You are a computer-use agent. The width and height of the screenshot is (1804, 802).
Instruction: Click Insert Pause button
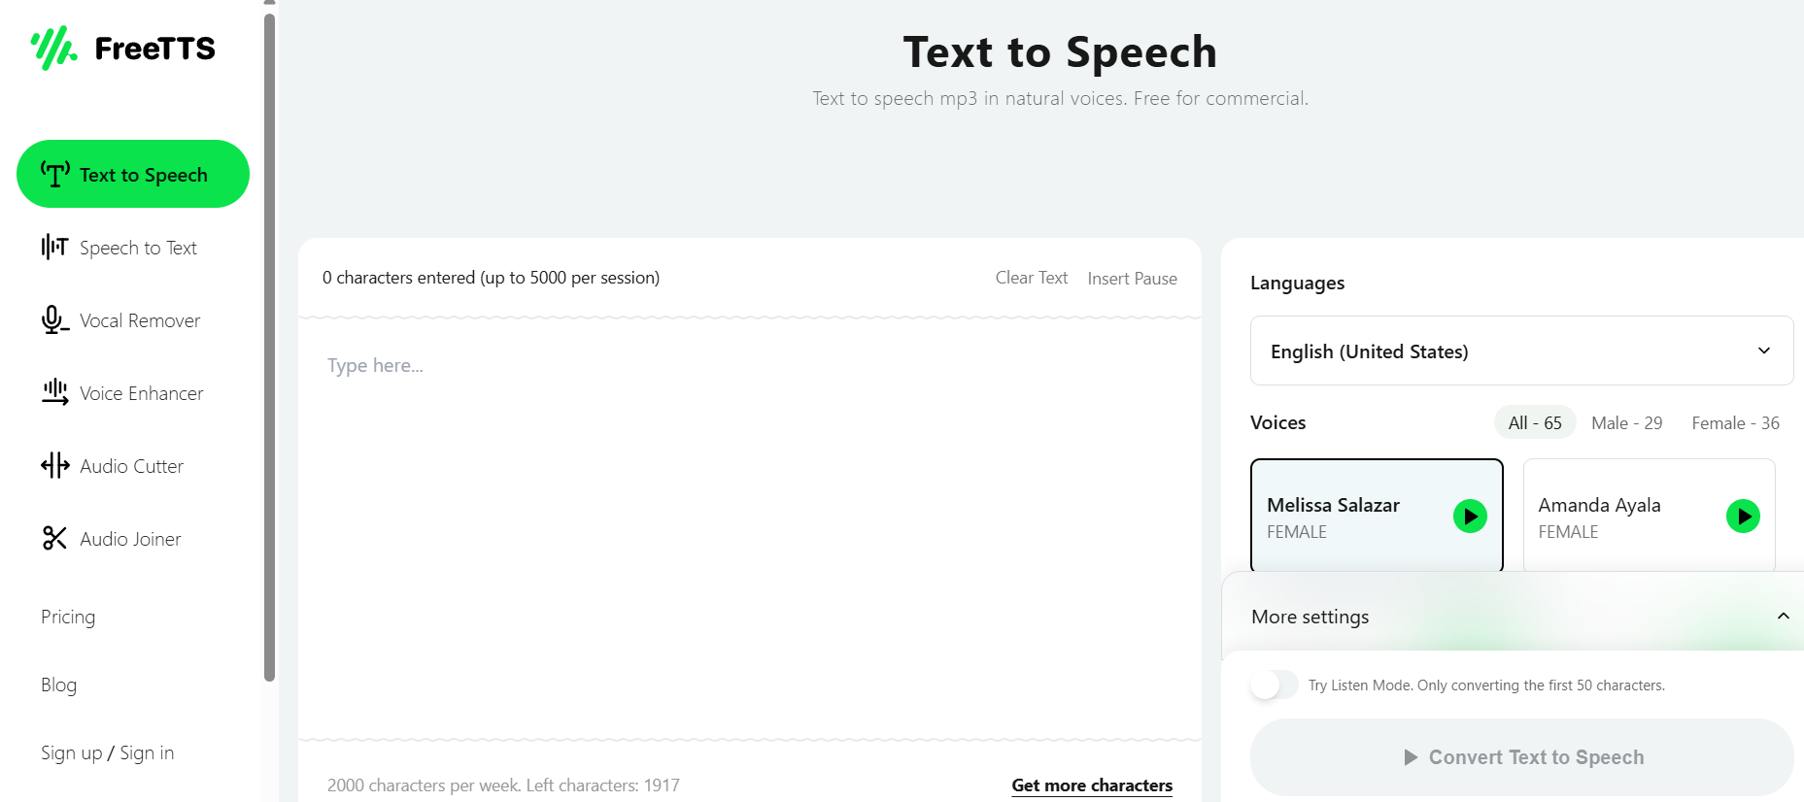click(x=1133, y=279)
